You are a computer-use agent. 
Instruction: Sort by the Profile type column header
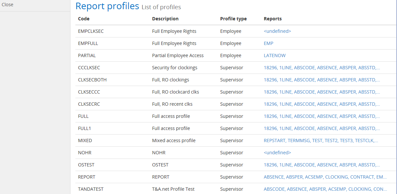point(233,19)
